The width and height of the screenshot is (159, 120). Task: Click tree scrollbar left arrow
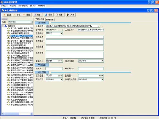coord(3,114)
